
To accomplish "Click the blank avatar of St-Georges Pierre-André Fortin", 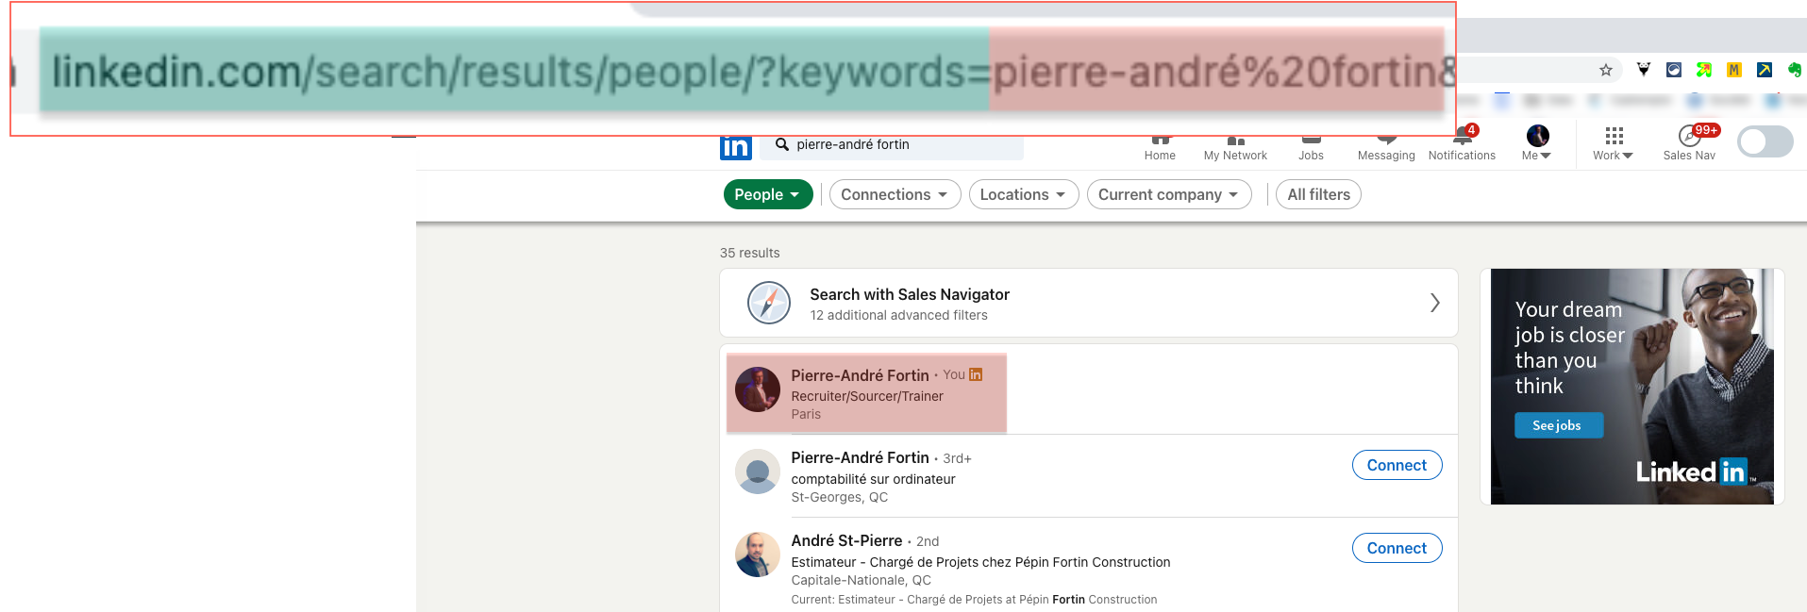I will coord(757,471).
